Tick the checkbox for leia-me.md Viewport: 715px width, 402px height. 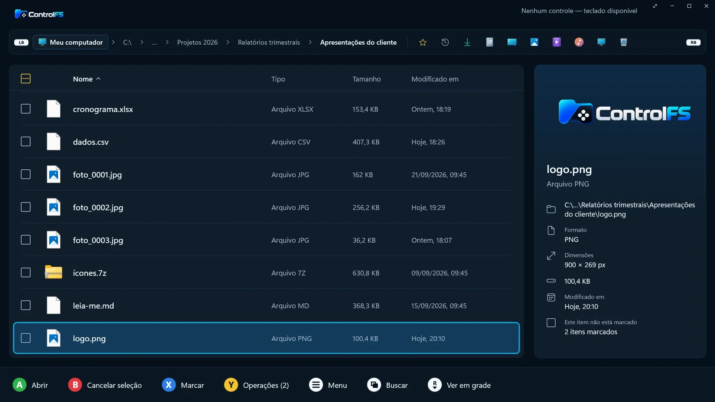coord(26,305)
